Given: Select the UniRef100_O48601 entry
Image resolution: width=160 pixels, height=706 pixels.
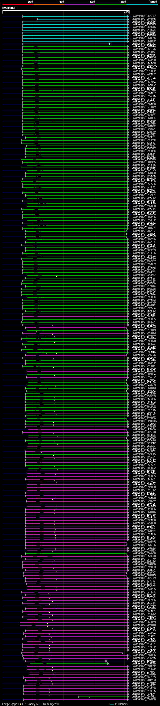Looking at the screenshot, I should point(143,30).
